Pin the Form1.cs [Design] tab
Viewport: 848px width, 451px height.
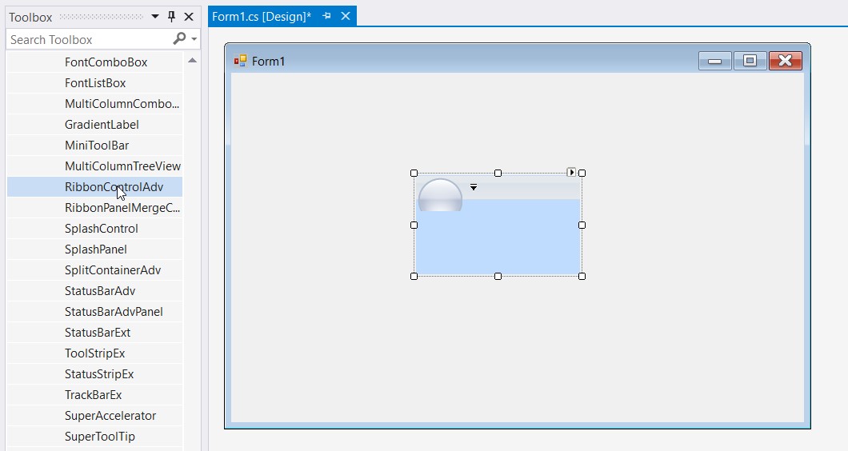[327, 17]
